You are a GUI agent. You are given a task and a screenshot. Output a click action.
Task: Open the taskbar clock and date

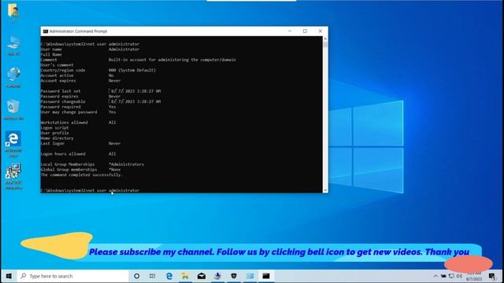pos(474,276)
